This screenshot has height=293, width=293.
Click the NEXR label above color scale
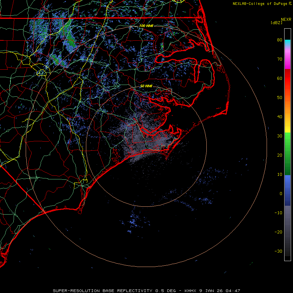[286, 20]
